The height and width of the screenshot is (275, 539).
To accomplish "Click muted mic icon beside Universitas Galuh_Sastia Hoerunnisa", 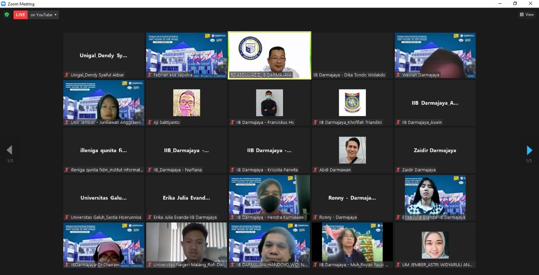I will [x=67, y=218].
